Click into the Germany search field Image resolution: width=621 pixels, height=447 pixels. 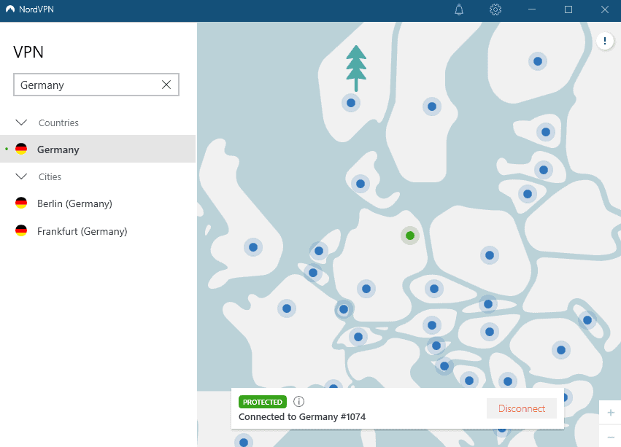[86, 85]
